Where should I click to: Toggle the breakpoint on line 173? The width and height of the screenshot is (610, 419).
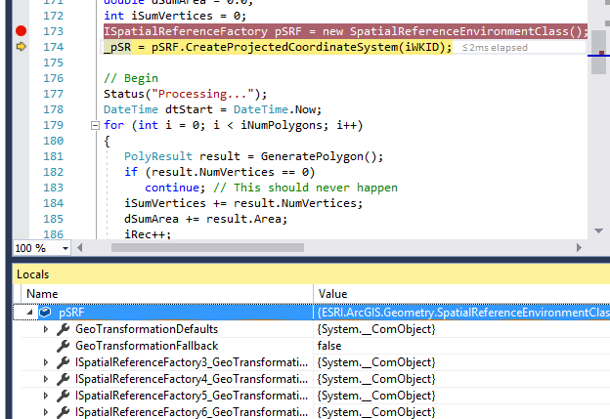point(21,30)
